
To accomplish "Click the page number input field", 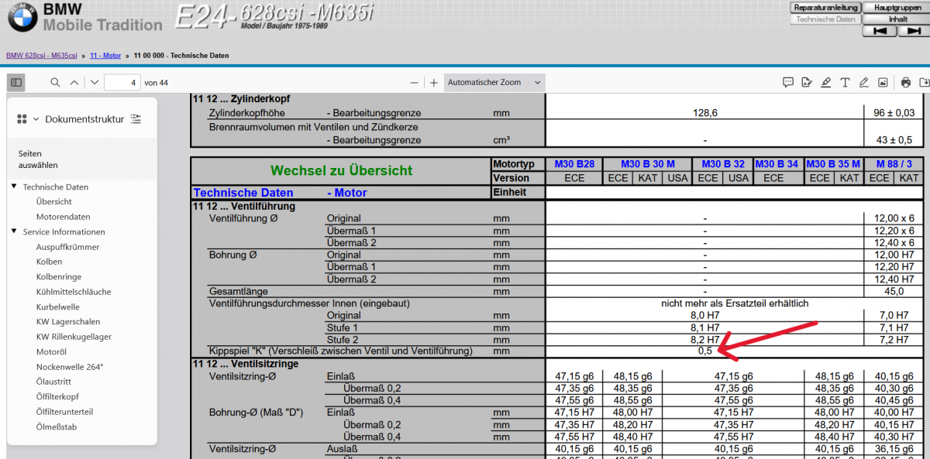I will tap(122, 83).
